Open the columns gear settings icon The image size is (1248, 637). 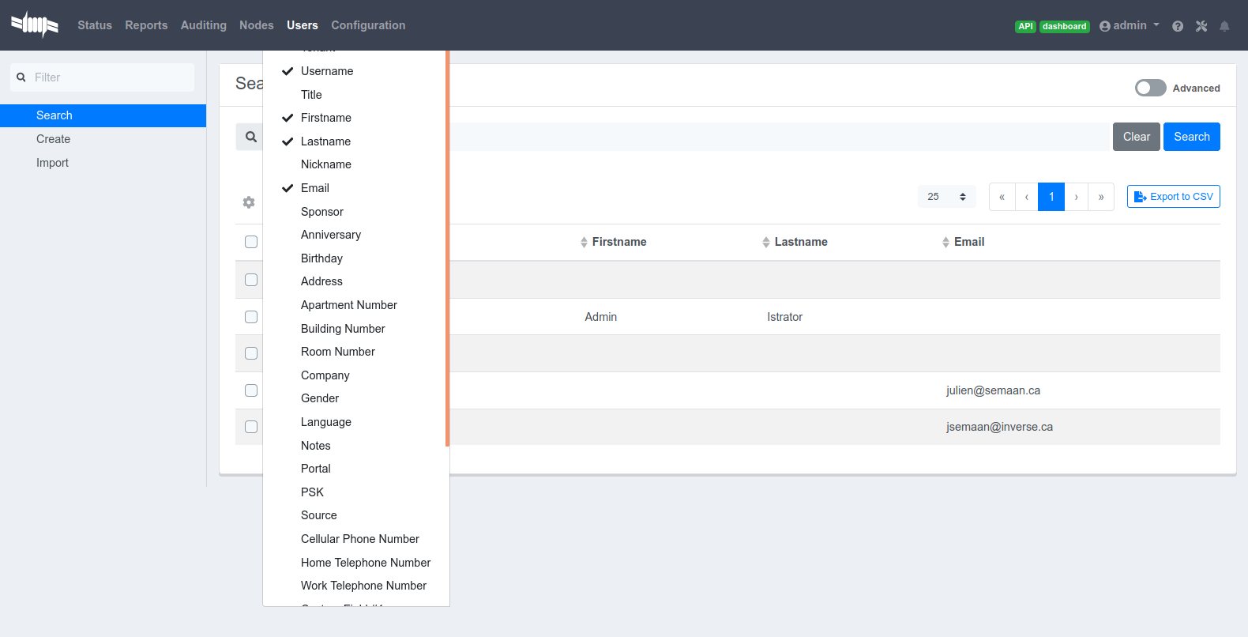pyautogui.click(x=249, y=202)
